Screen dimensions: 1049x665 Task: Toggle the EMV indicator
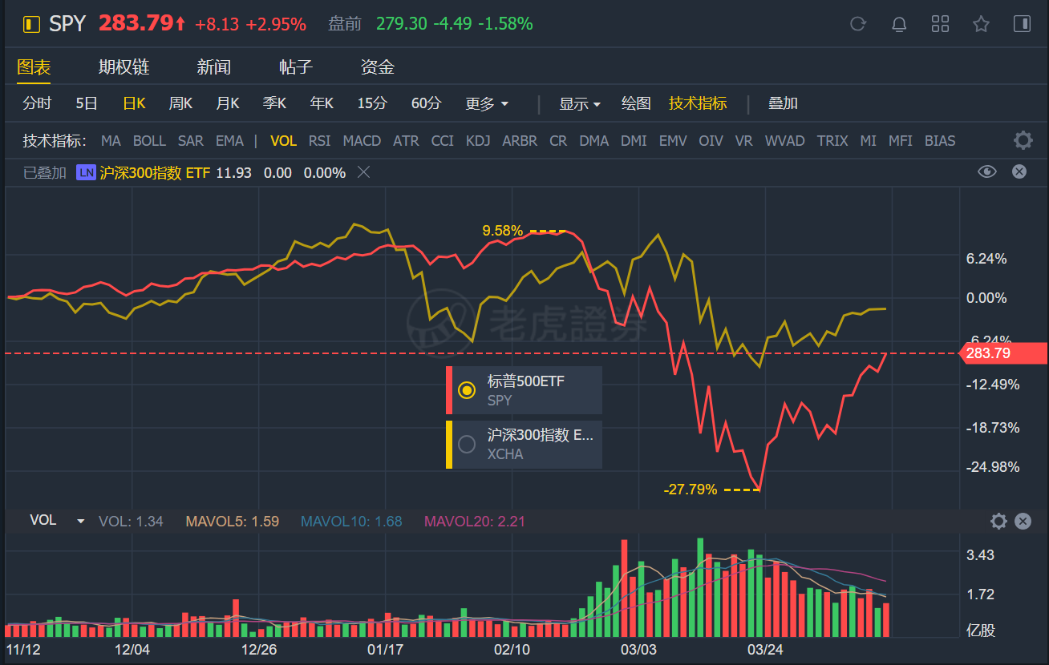[x=673, y=141]
